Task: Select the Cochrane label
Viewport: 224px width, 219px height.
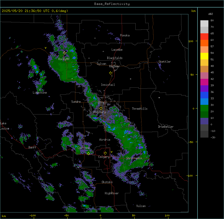Action: point(84,148)
